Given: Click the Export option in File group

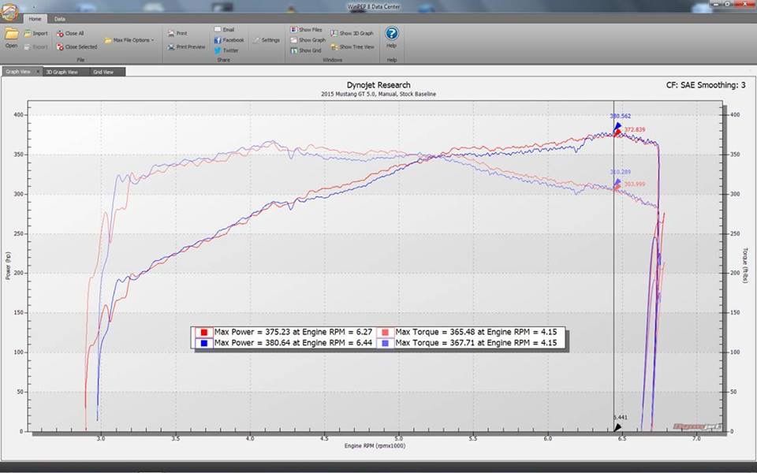Looking at the screenshot, I should 36,47.
